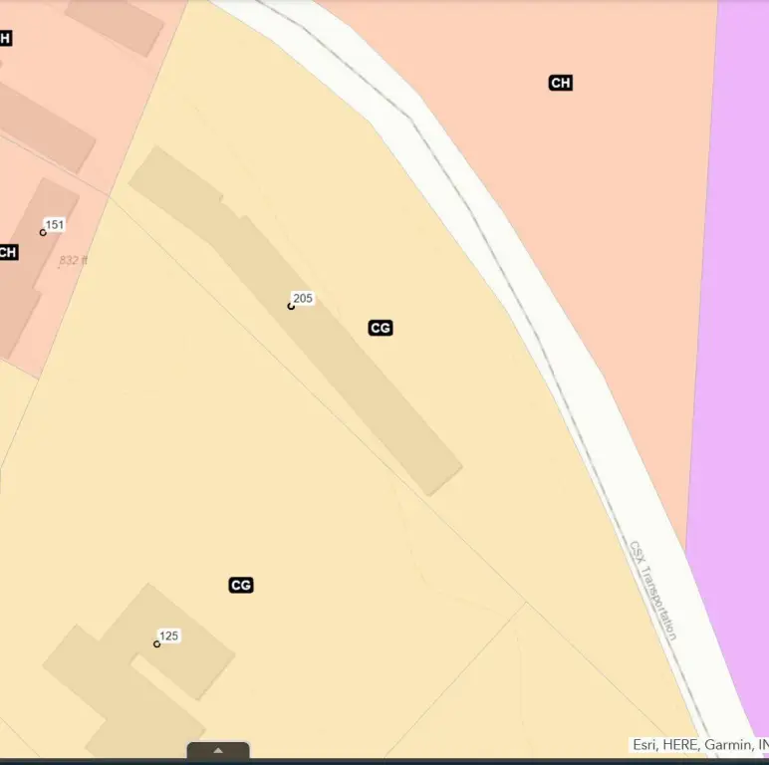
Task: Click the CH badge at top-left corner
Action: pyautogui.click(x=5, y=39)
